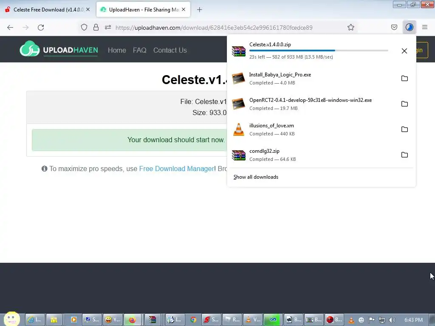435x326 pixels.
Task: Save page to Pocket
Action: click(x=394, y=27)
